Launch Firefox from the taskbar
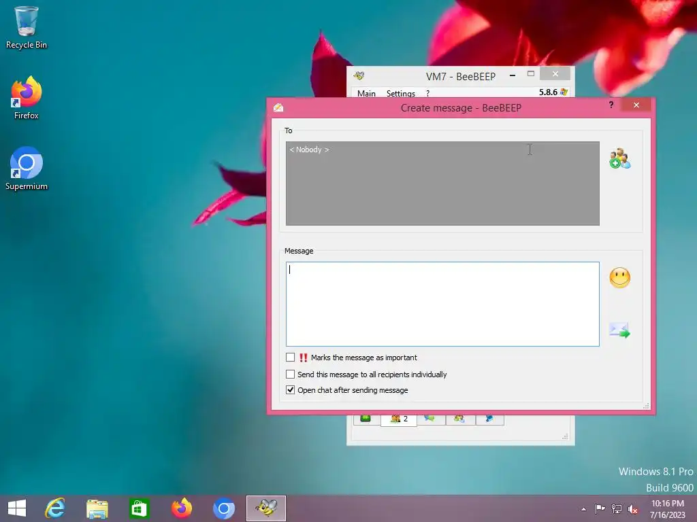 (181, 508)
